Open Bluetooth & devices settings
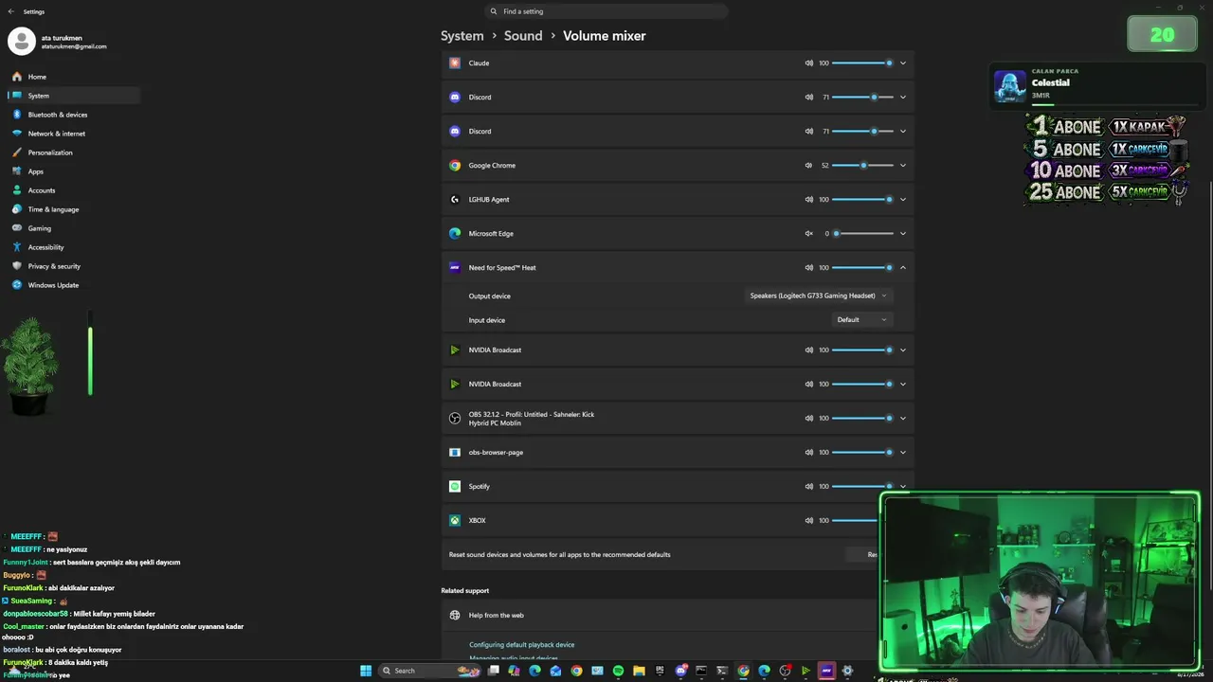The width and height of the screenshot is (1213, 682). click(73, 115)
